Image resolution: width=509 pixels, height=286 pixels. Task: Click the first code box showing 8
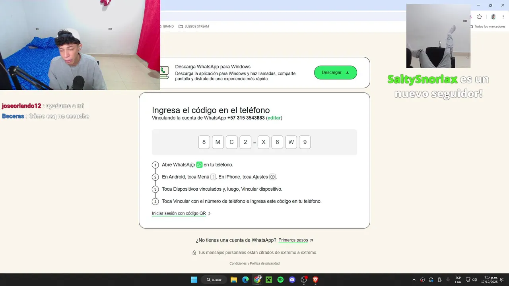204,142
